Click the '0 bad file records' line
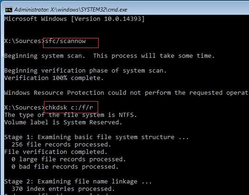The height and width of the screenshot is (195, 249). tap(65, 167)
